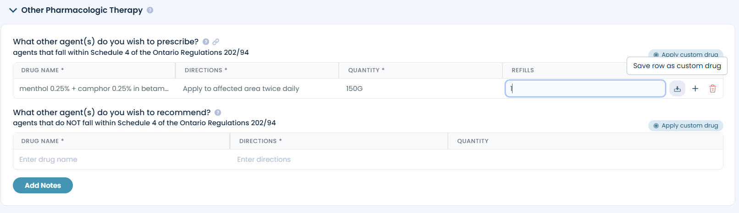Click the 'Enter directions' field

pyautogui.click(x=339, y=160)
